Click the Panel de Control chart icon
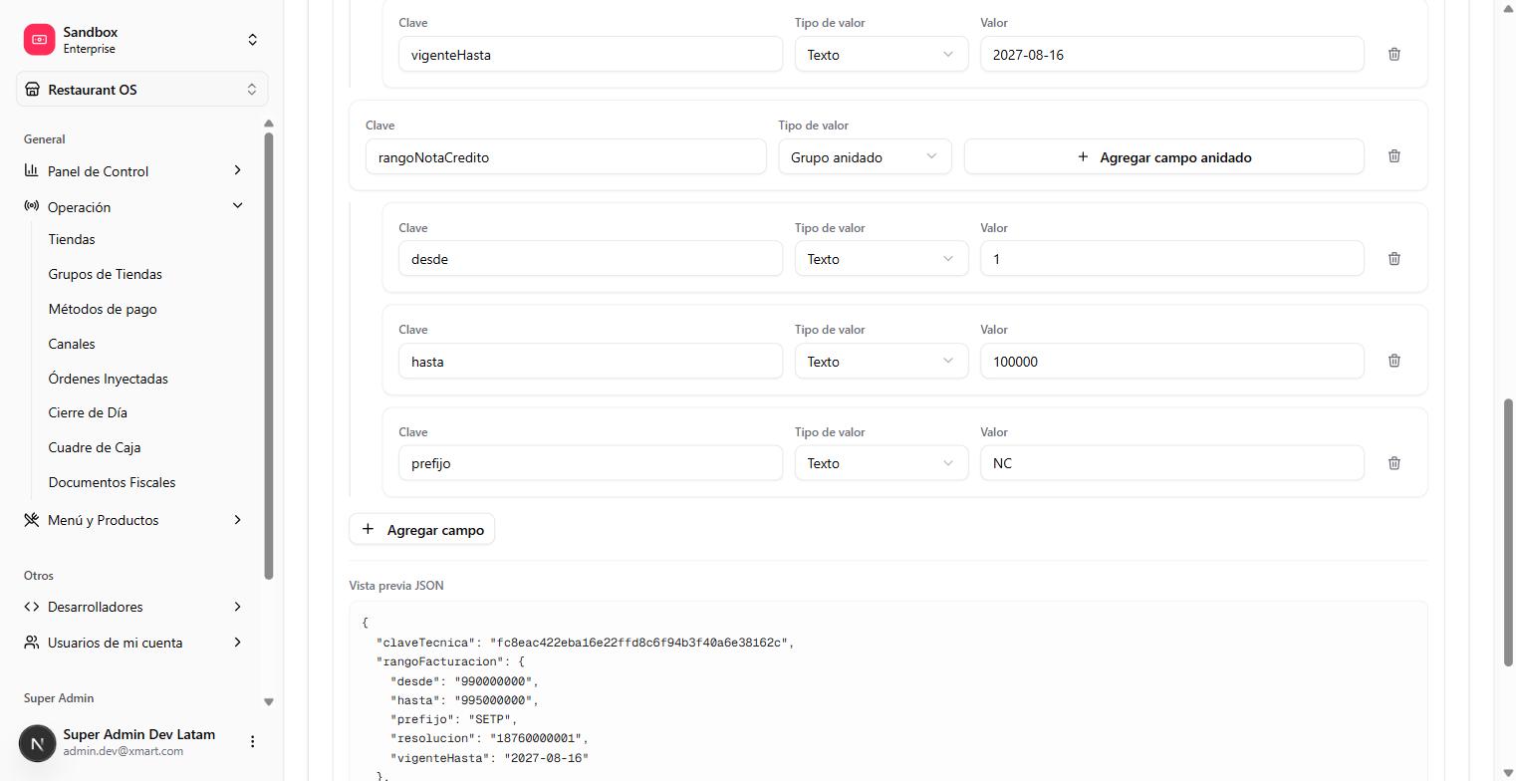 [32, 170]
